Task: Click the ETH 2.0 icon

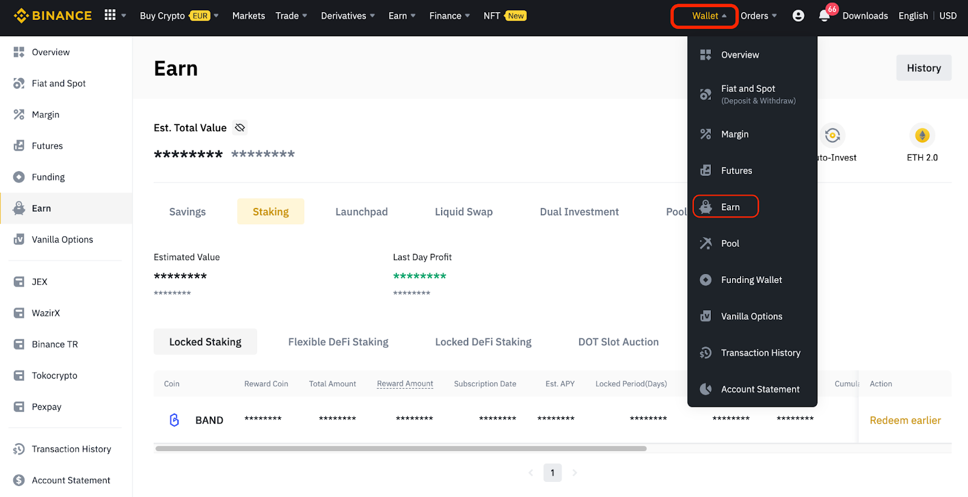Action: point(921,135)
